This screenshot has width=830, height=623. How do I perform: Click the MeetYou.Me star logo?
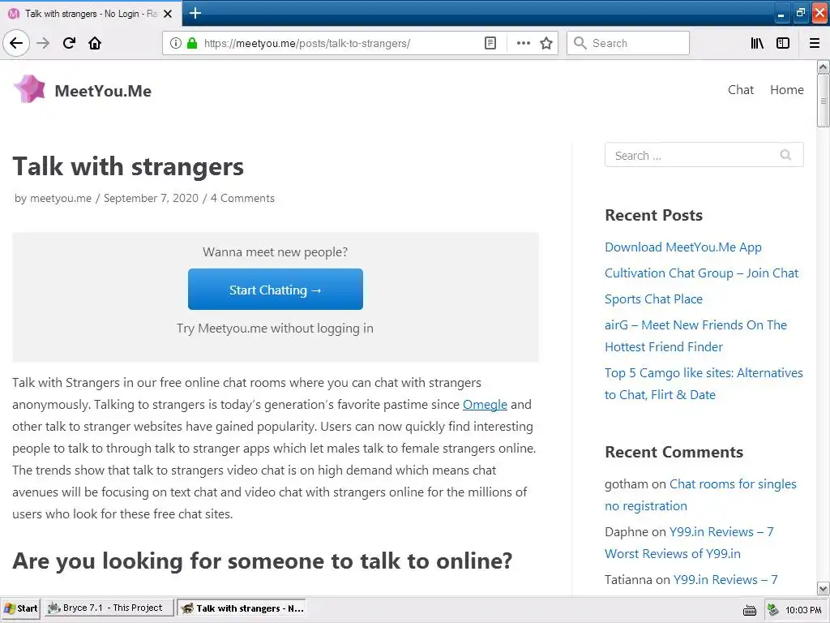(30, 89)
